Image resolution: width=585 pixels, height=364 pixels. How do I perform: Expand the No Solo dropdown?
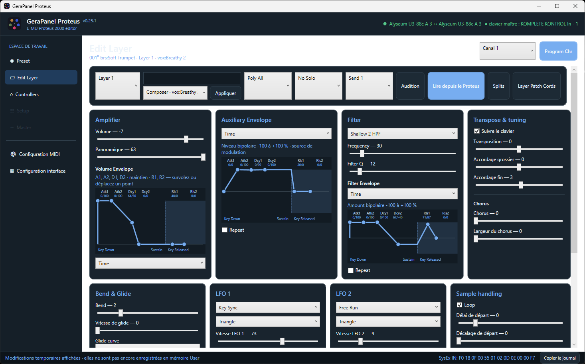tap(318, 86)
